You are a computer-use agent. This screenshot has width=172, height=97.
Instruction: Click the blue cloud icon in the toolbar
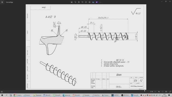pyautogui.click(x=93, y=2)
